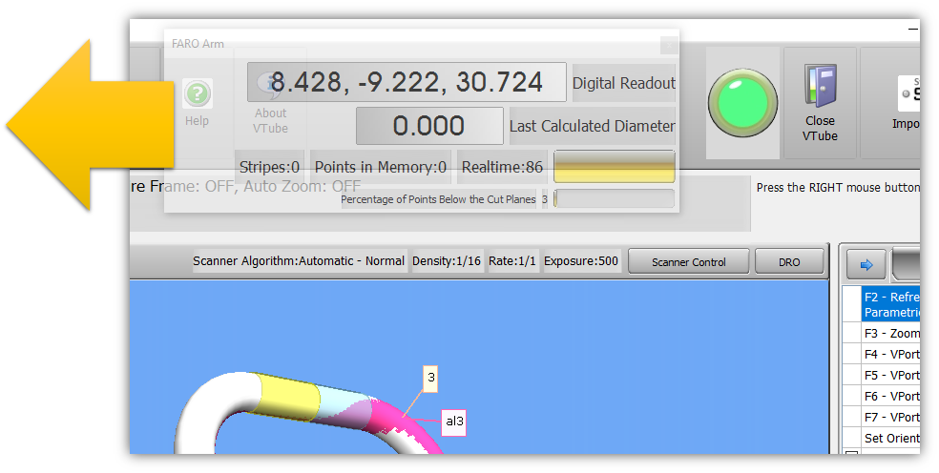Open the Scanner Control panel
The height and width of the screenshot is (473, 939).
point(689,262)
